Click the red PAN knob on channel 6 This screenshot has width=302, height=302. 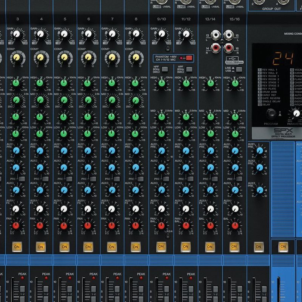pyautogui.click(x=88, y=226)
